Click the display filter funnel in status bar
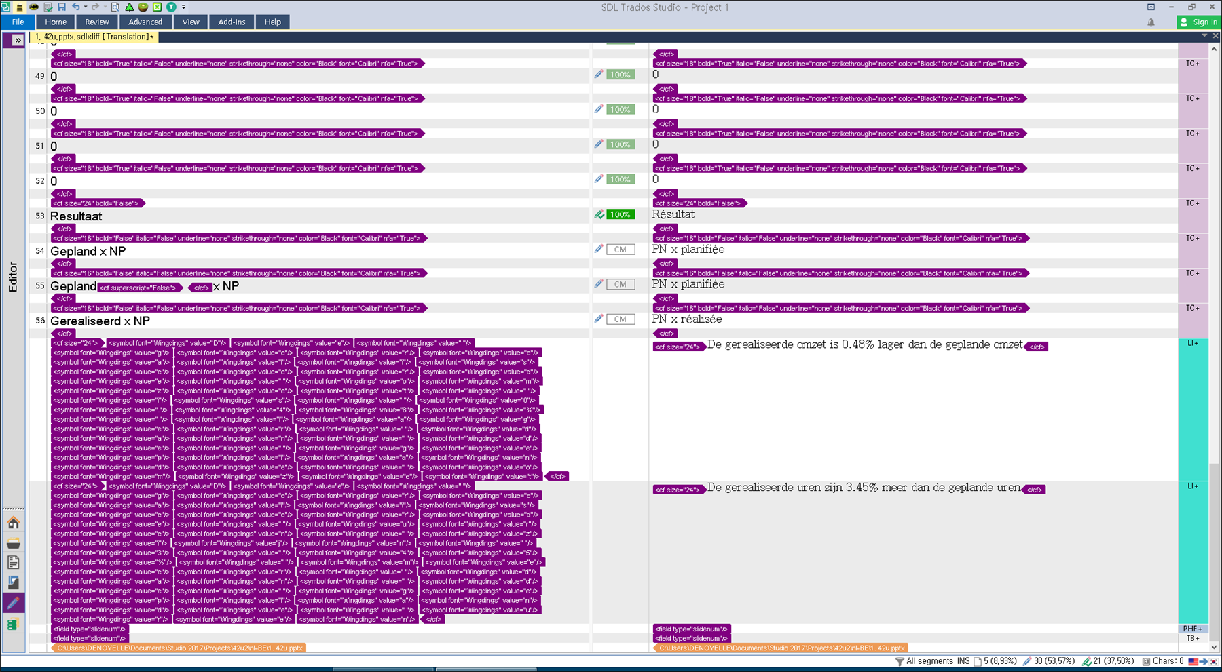Screen dimensions: 1222x672 tap(900, 661)
